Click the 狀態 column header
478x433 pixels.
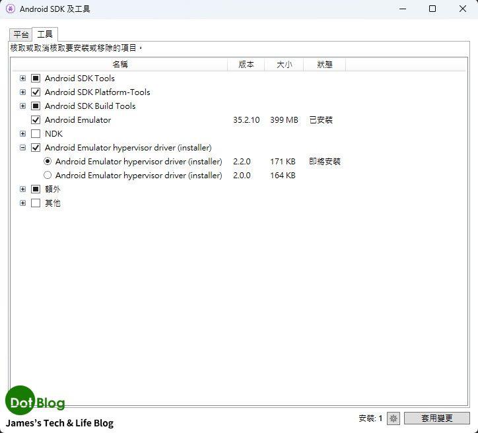[325, 65]
